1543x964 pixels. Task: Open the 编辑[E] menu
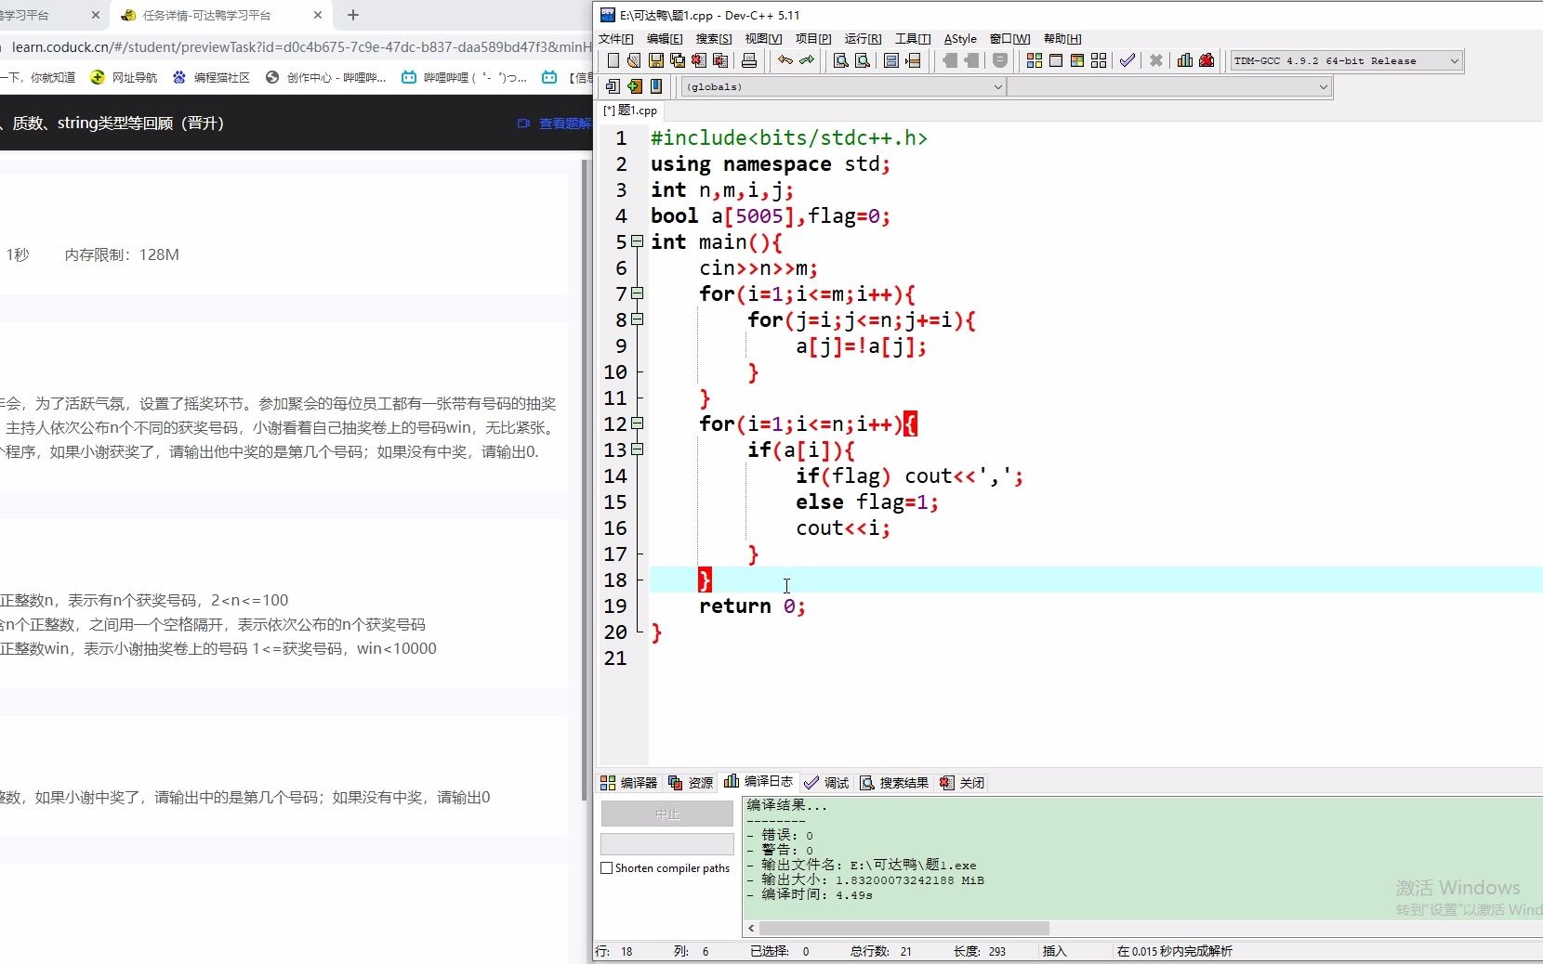665,39
